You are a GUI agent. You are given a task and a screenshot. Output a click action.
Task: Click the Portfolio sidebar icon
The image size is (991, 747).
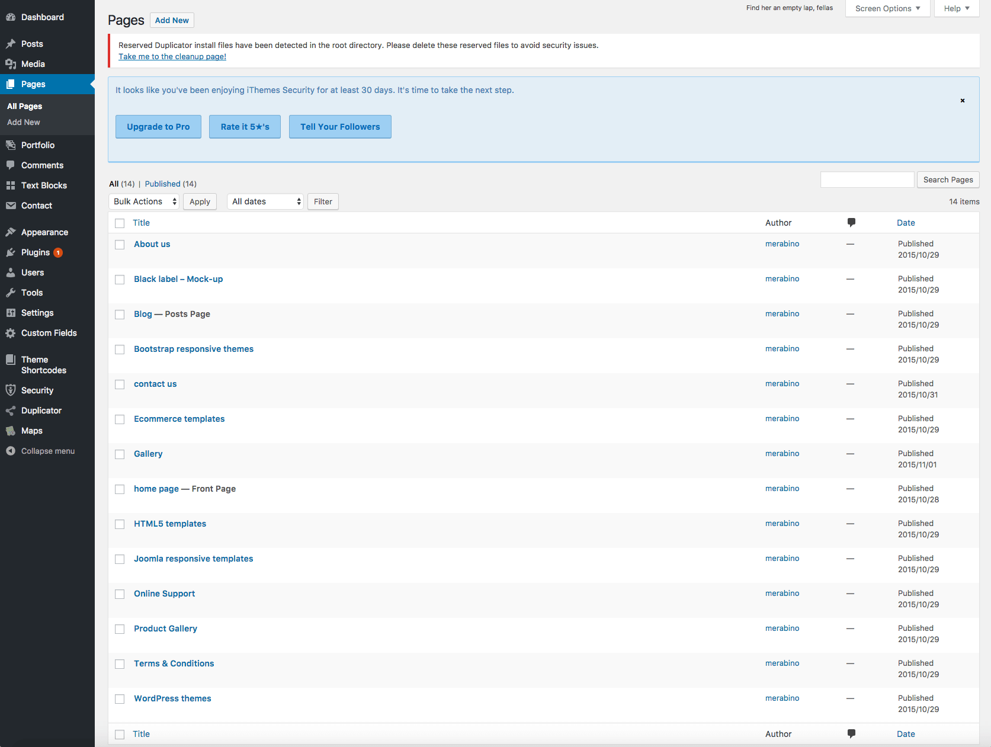[x=11, y=145]
